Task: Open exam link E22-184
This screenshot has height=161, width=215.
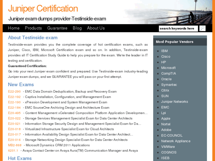Action: point(14,108)
